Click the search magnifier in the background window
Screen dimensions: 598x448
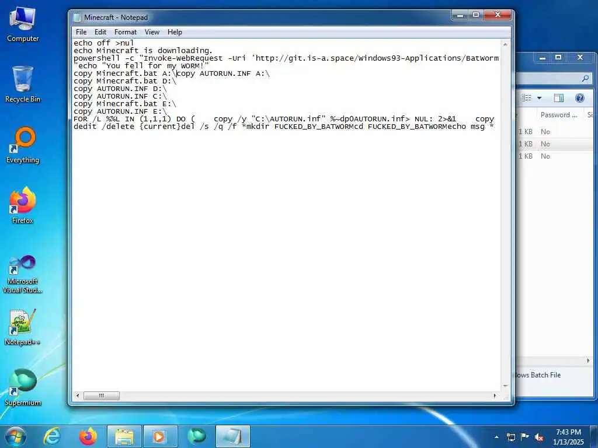coord(585,79)
